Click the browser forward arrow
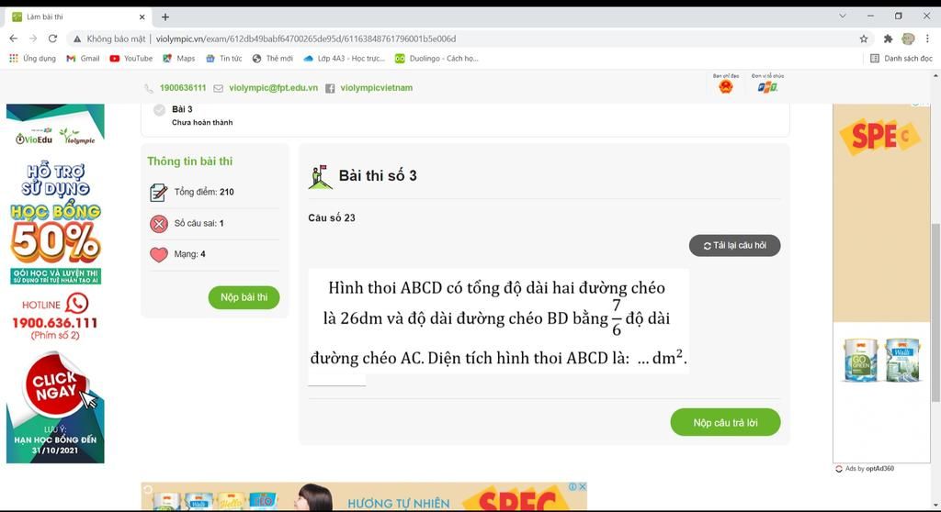 coord(33,39)
